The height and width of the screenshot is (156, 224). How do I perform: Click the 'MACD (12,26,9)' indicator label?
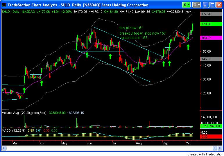click(14, 130)
